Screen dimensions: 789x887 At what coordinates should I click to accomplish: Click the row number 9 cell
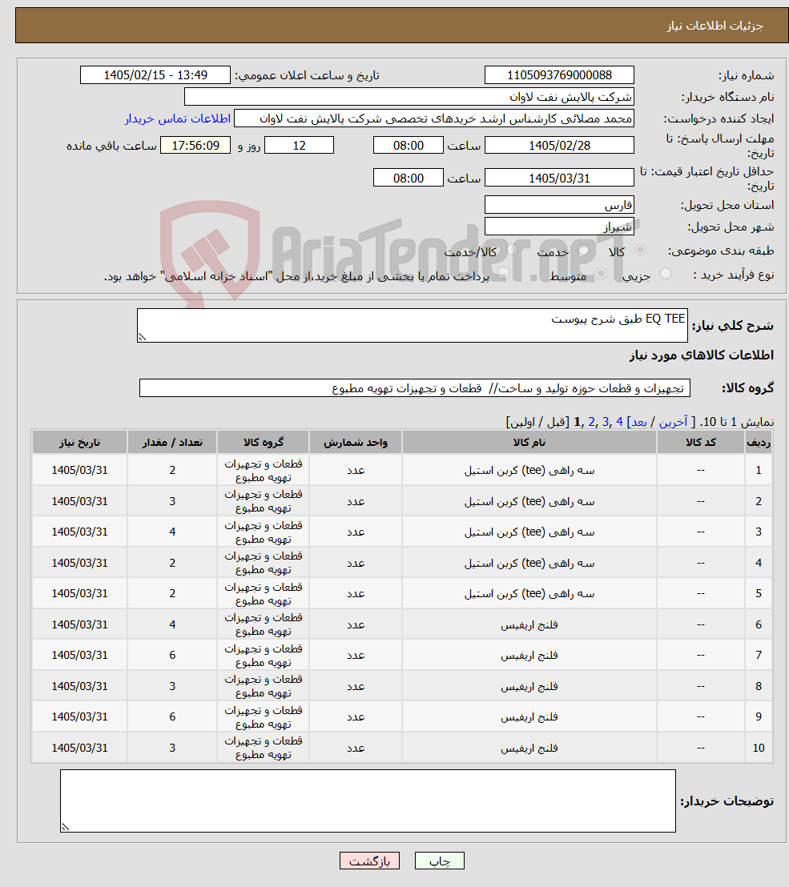[x=759, y=716]
